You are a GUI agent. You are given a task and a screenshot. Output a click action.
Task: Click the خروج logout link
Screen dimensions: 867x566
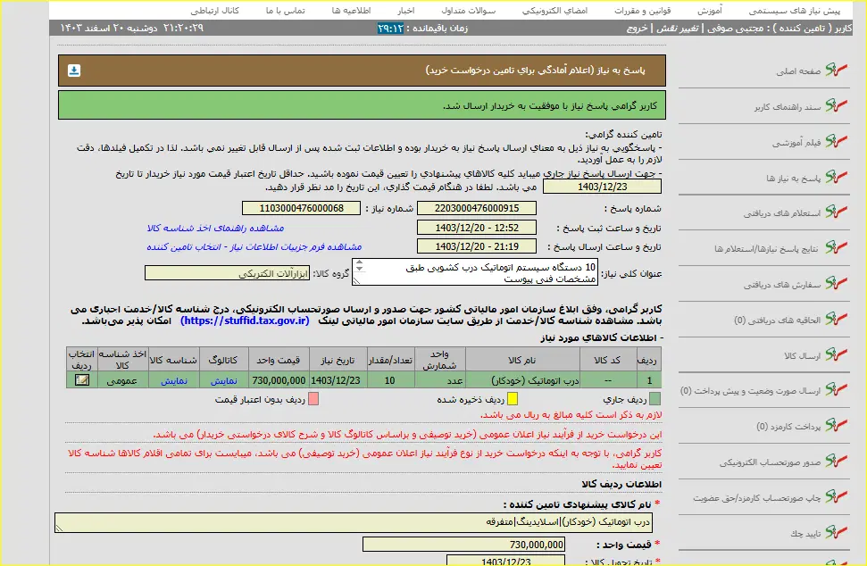[637, 29]
